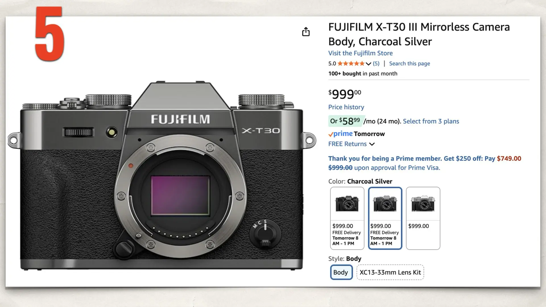Switch to the XC13-33mm Lens Kit style
The width and height of the screenshot is (546, 307).
390,272
